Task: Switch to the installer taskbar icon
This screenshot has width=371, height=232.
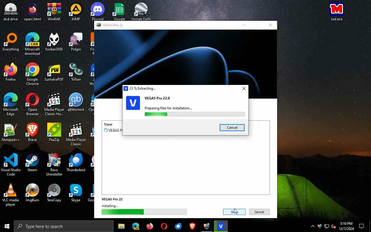Action: tap(207, 226)
